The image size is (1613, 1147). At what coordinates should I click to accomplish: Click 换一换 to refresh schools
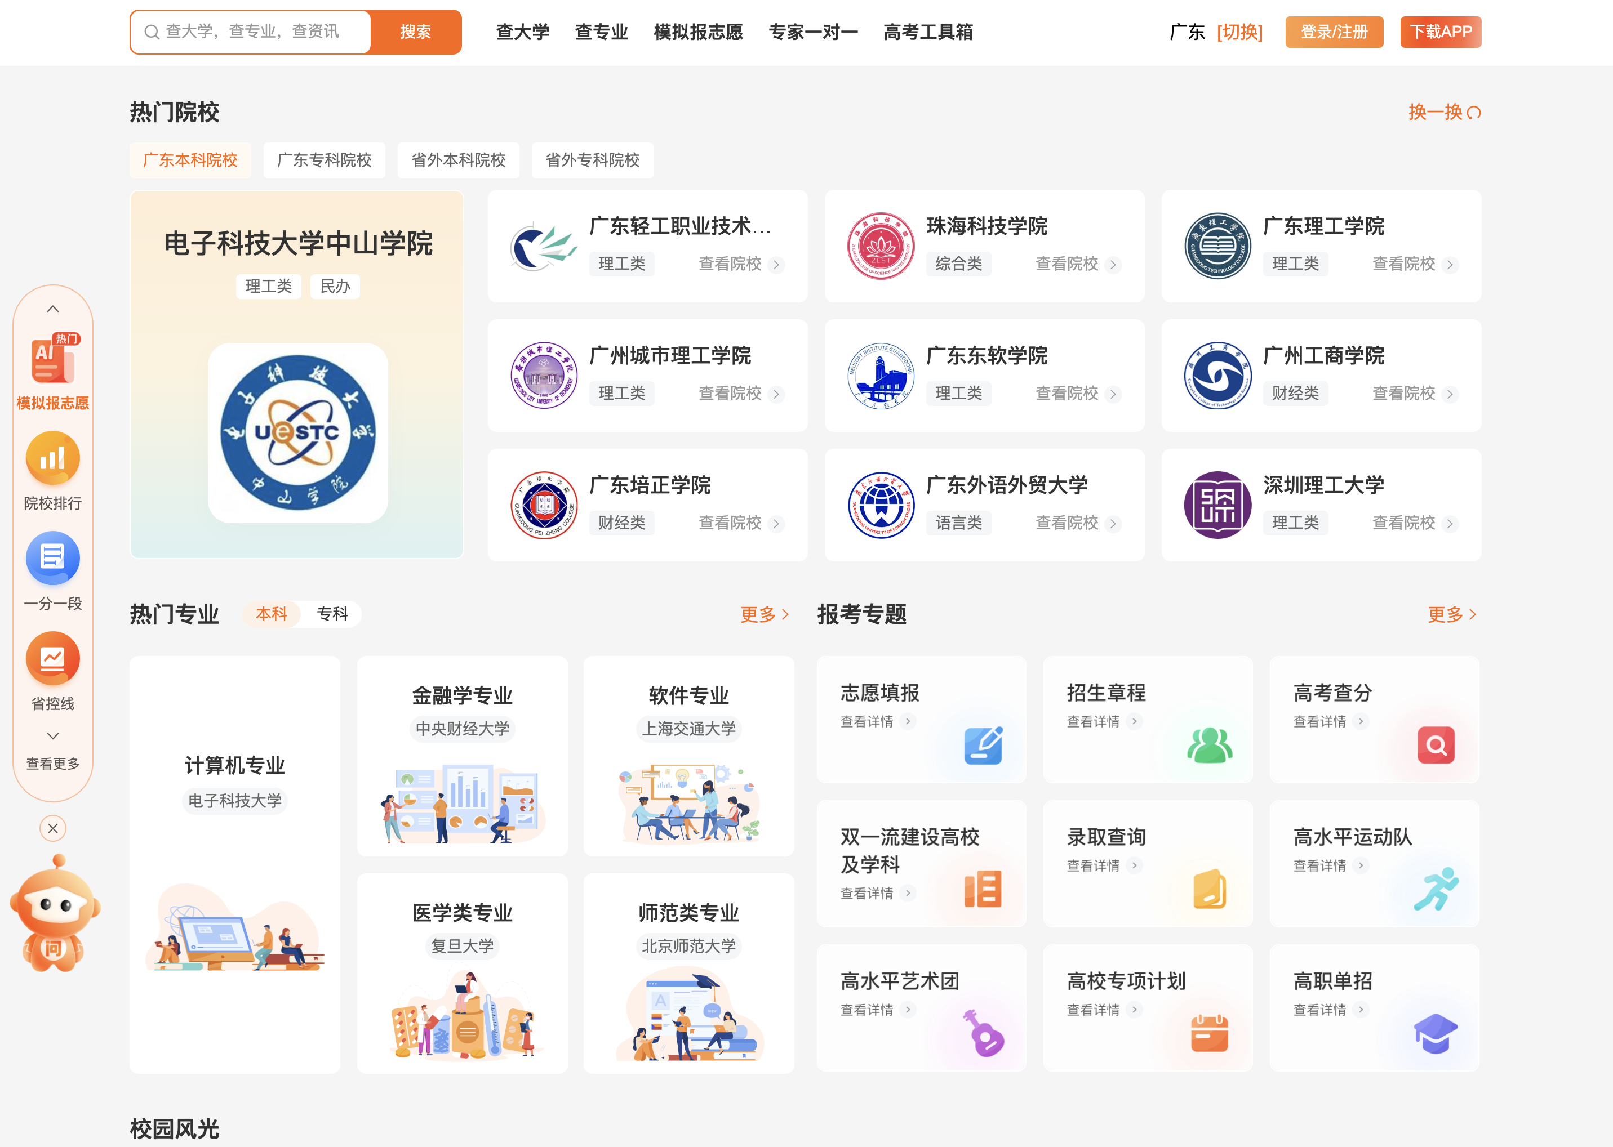tap(1444, 112)
